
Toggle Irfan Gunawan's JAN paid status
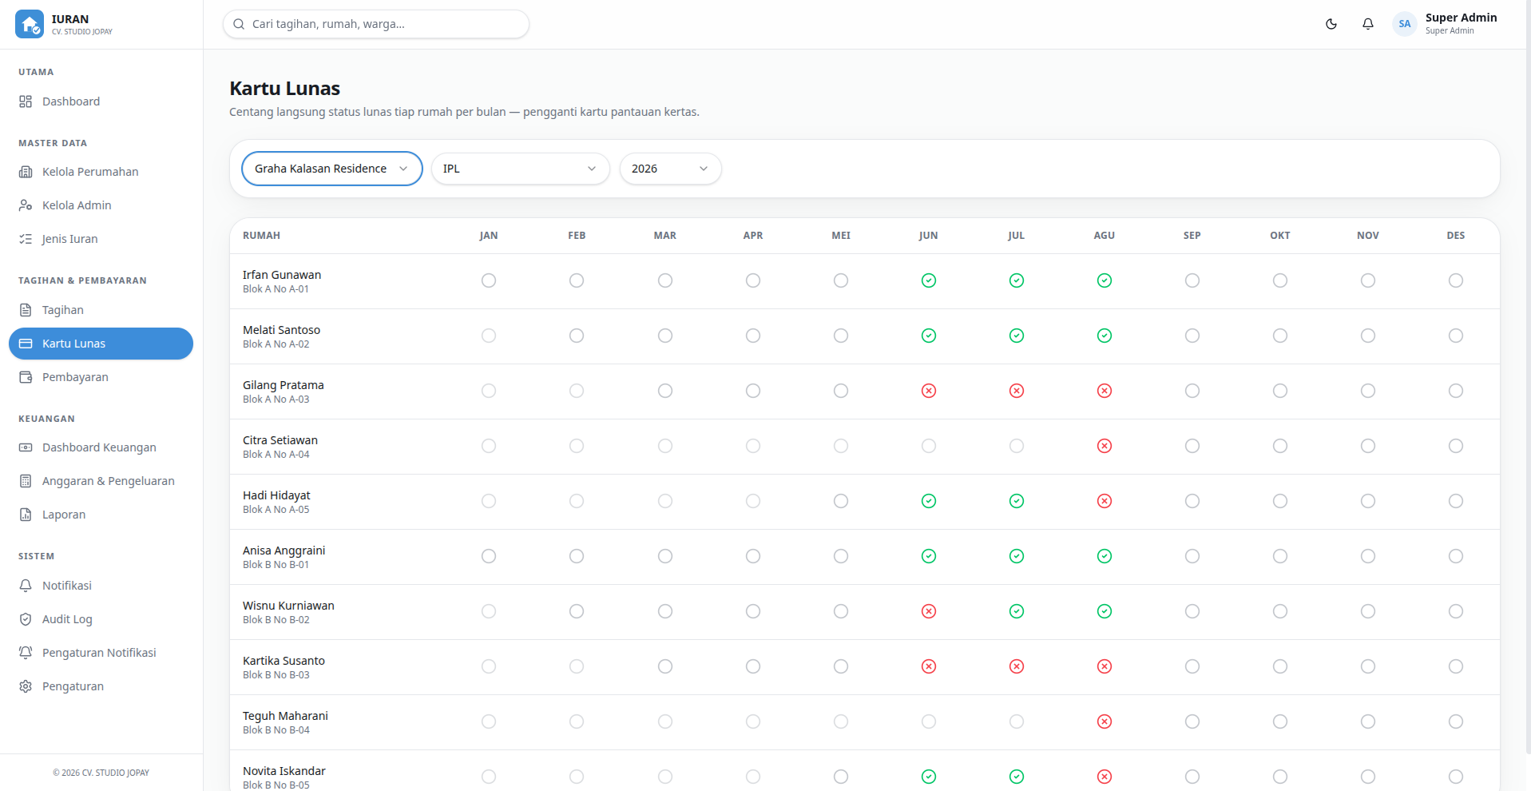(489, 280)
